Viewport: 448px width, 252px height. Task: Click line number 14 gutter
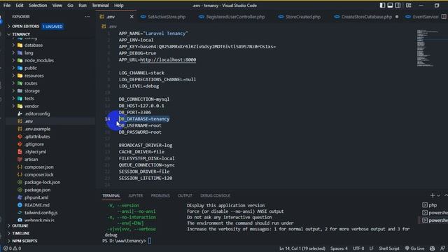tap(107, 119)
